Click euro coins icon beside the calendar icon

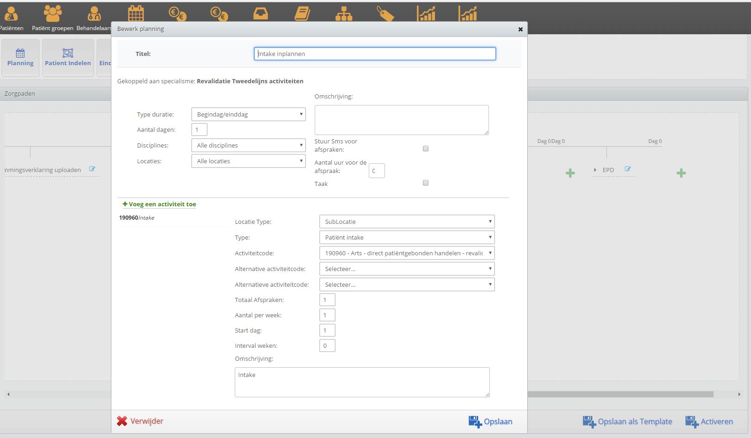click(177, 14)
